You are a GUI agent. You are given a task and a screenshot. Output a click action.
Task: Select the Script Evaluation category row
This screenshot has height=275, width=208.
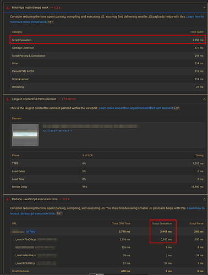[108, 40]
